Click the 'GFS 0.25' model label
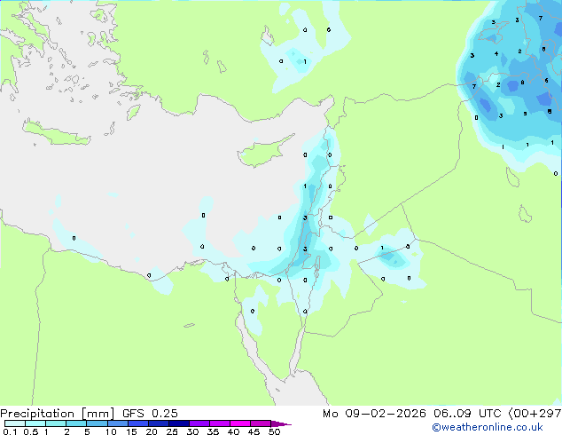562x435 pixels. 150,414
